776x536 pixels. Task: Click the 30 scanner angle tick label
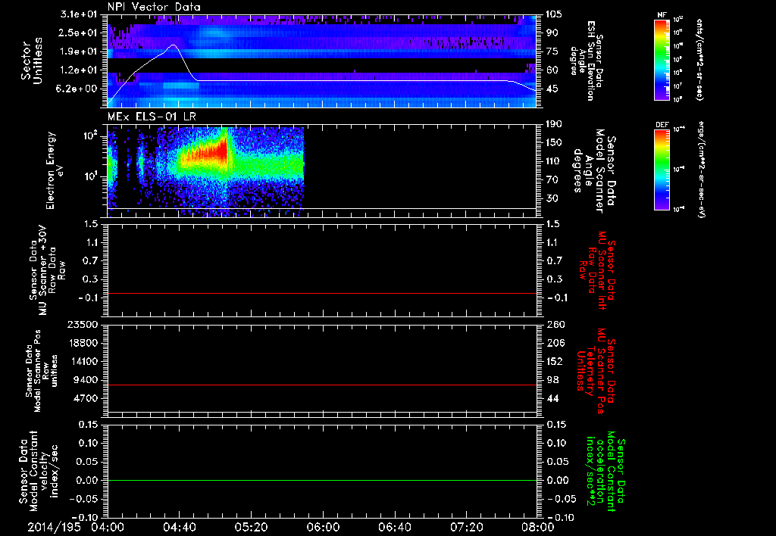(x=552, y=199)
